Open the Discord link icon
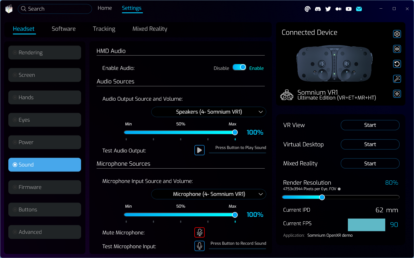The width and height of the screenshot is (414, 258). [318, 9]
